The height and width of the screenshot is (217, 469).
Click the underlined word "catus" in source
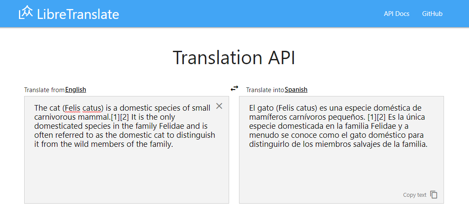[92, 108]
